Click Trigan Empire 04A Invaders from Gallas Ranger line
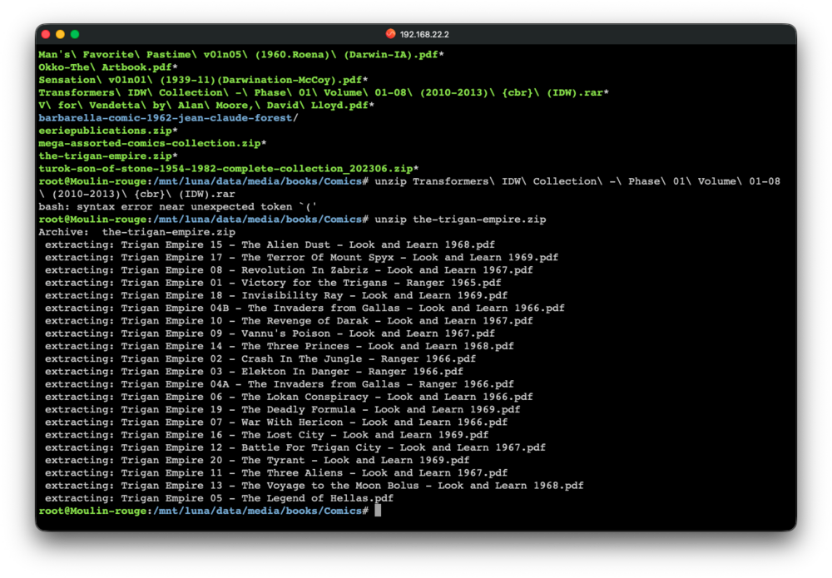 (279, 384)
